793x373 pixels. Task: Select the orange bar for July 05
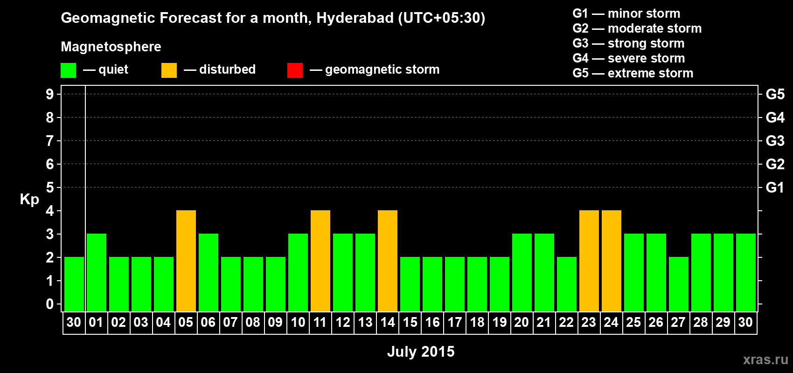point(186,261)
